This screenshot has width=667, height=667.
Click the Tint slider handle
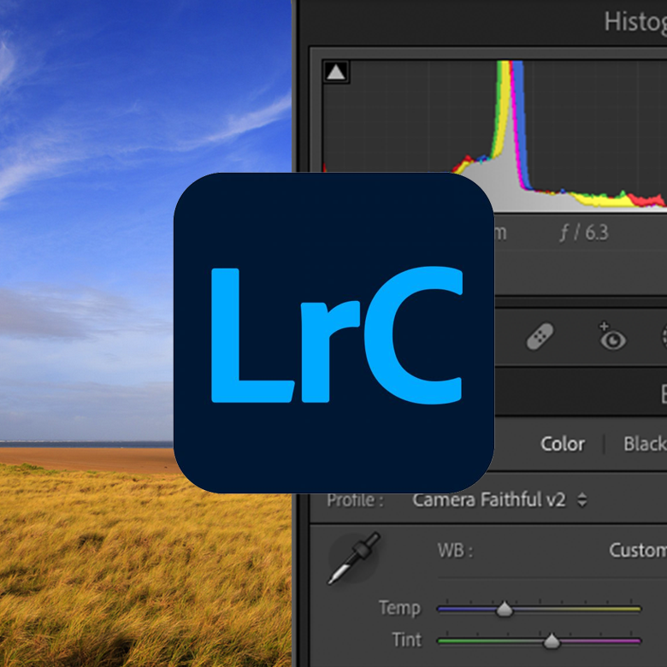(552, 640)
